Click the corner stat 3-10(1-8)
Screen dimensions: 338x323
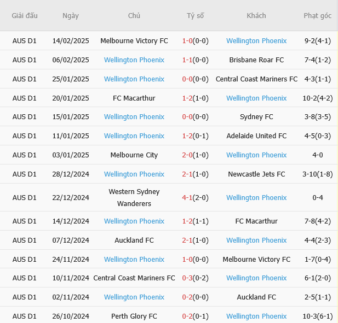(x=318, y=174)
